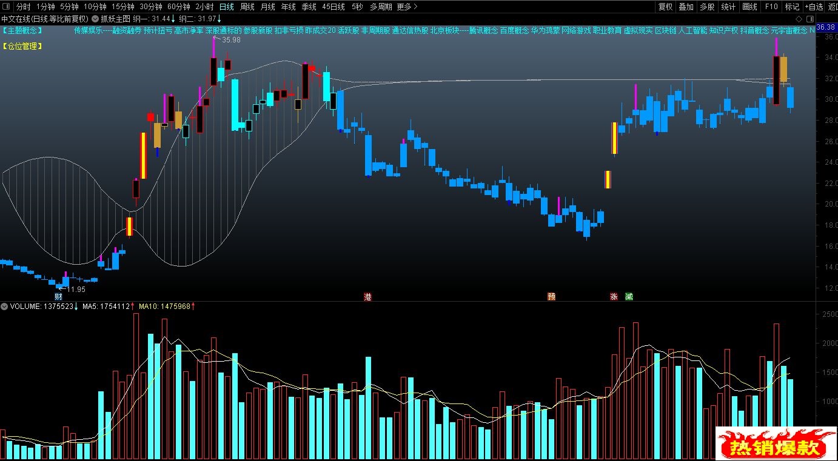Click the MA5 volume average readout
This screenshot has width=838, height=461.
coord(109,307)
